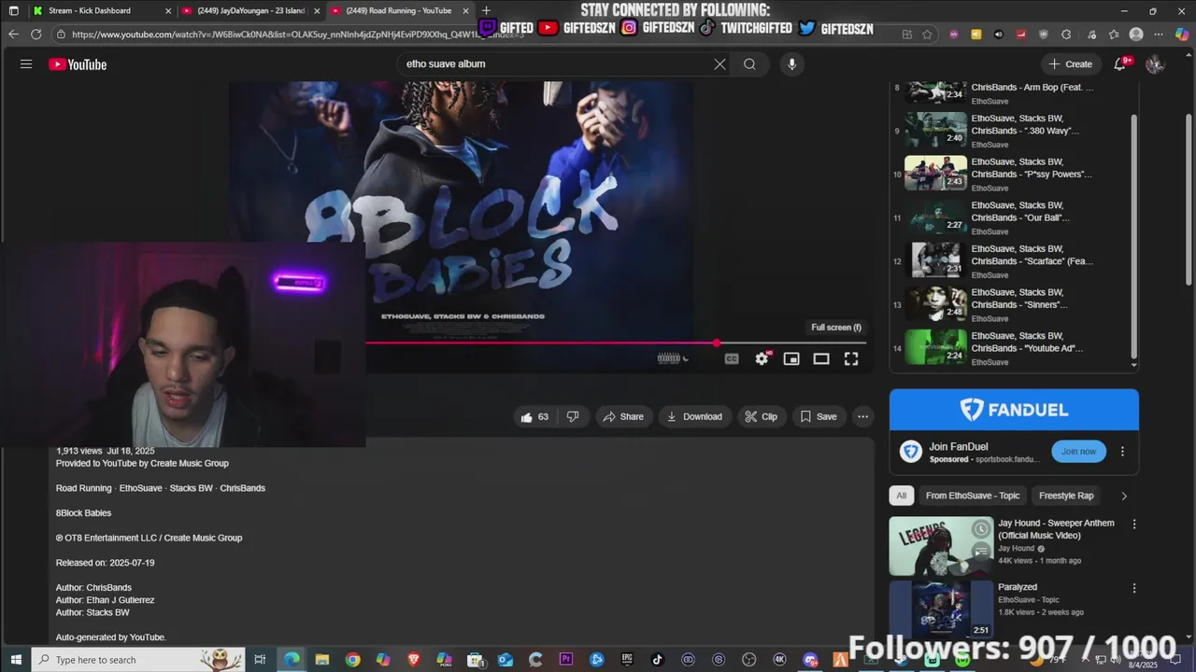Open options for Paralyzed video
Screen dimensions: 1196x672
coord(1134,589)
